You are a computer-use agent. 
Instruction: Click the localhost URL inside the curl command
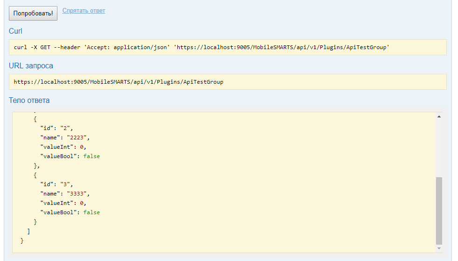(x=282, y=47)
